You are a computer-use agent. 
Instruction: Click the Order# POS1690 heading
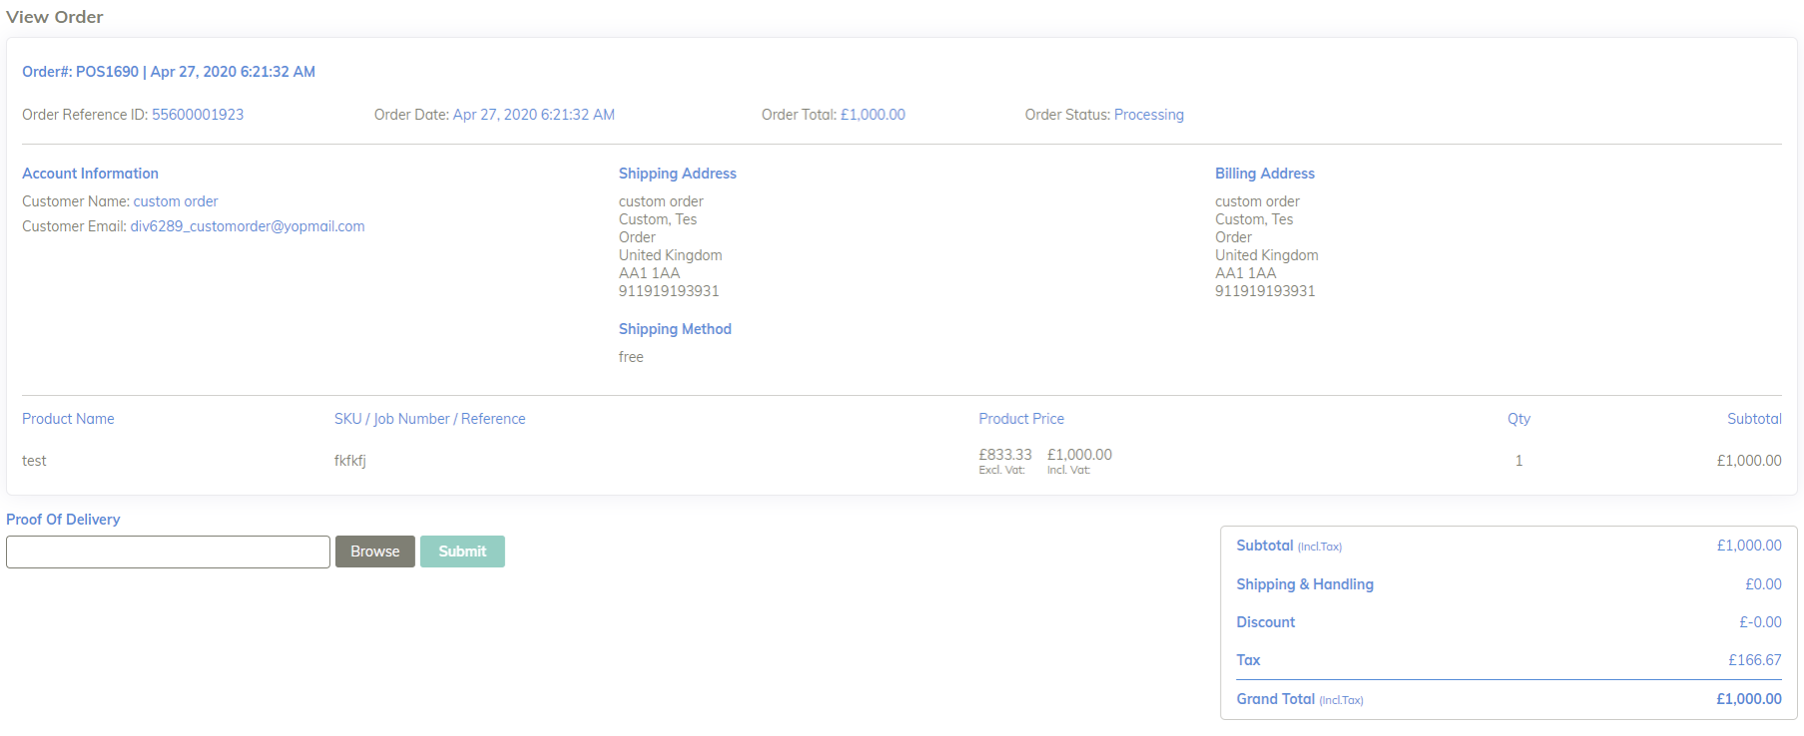click(x=169, y=72)
